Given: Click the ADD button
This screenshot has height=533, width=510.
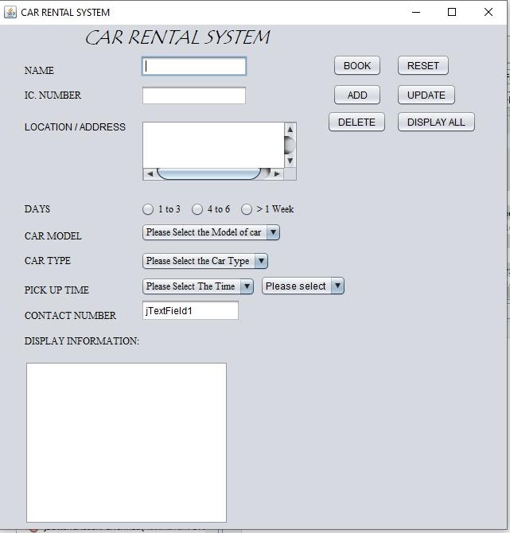Looking at the screenshot, I should pyautogui.click(x=357, y=95).
